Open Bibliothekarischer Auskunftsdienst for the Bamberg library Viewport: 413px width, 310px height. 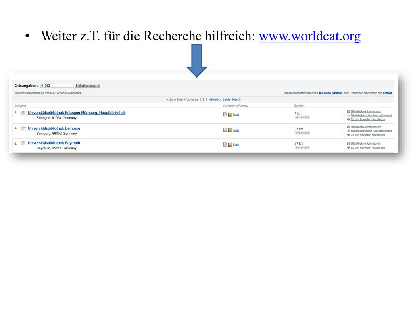click(371, 131)
